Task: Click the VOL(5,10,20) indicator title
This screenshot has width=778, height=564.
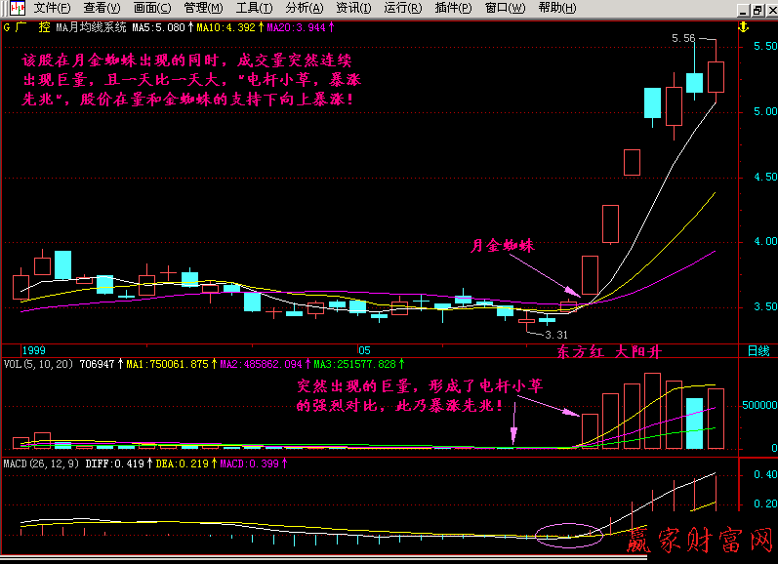Action: pos(40,363)
